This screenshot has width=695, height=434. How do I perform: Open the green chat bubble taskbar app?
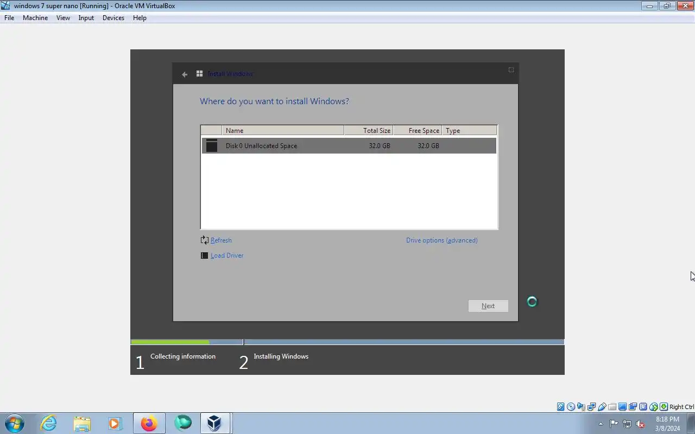pyautogui.click(x=183, y=423)
